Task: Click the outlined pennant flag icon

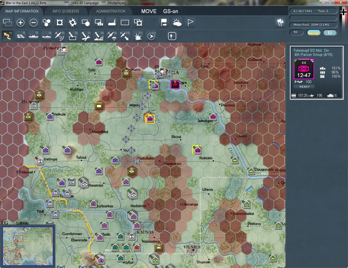Action: [x=190, y=22]
